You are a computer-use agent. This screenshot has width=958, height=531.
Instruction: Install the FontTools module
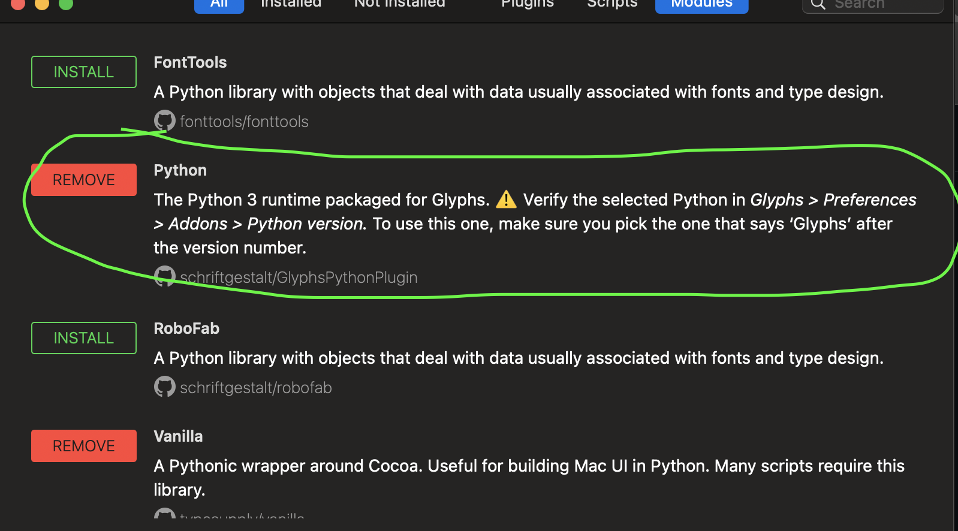click(x=84, y=72)
